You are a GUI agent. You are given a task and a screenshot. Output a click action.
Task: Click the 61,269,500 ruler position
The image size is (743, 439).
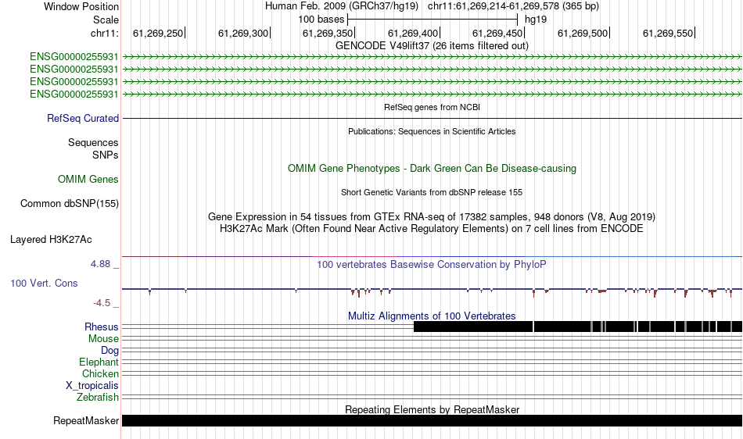pyautogui.click(x=583, y=33)
